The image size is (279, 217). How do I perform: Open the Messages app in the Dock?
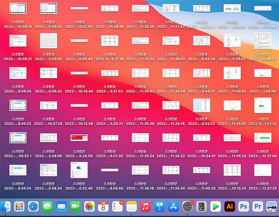(47, 207)
